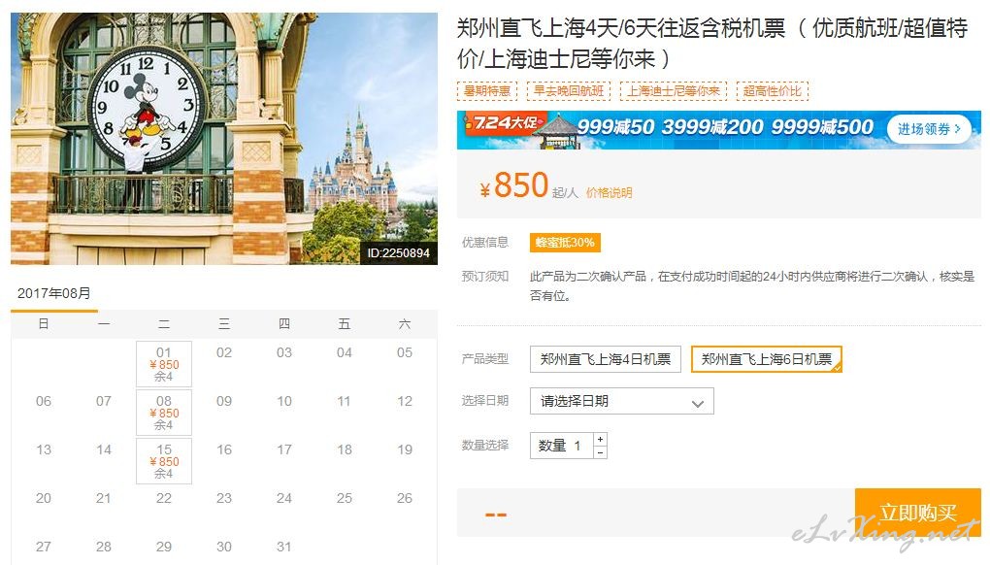Click the 优惠信息 label
The width and height of the screenshot is (990, 565).
coord(485,243)
